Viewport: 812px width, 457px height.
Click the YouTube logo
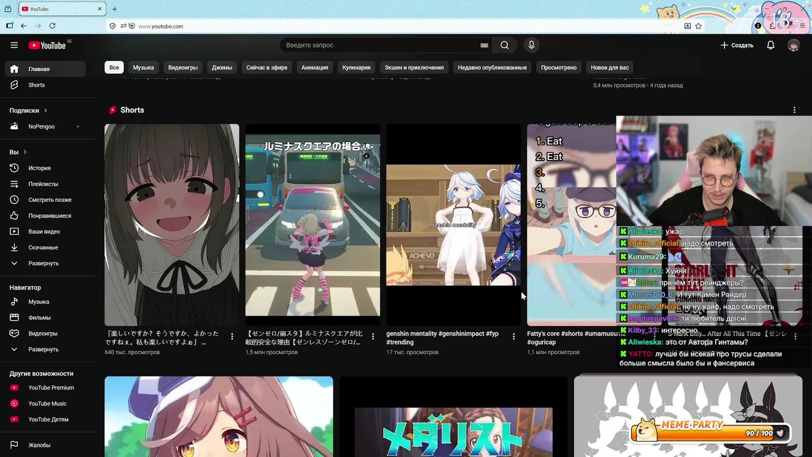(x=47, y=45)
